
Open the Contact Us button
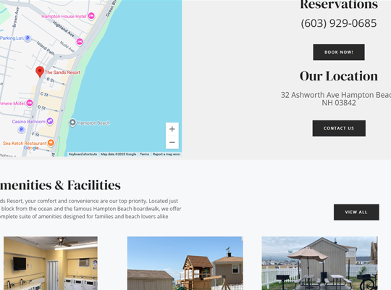coord(339,128)
